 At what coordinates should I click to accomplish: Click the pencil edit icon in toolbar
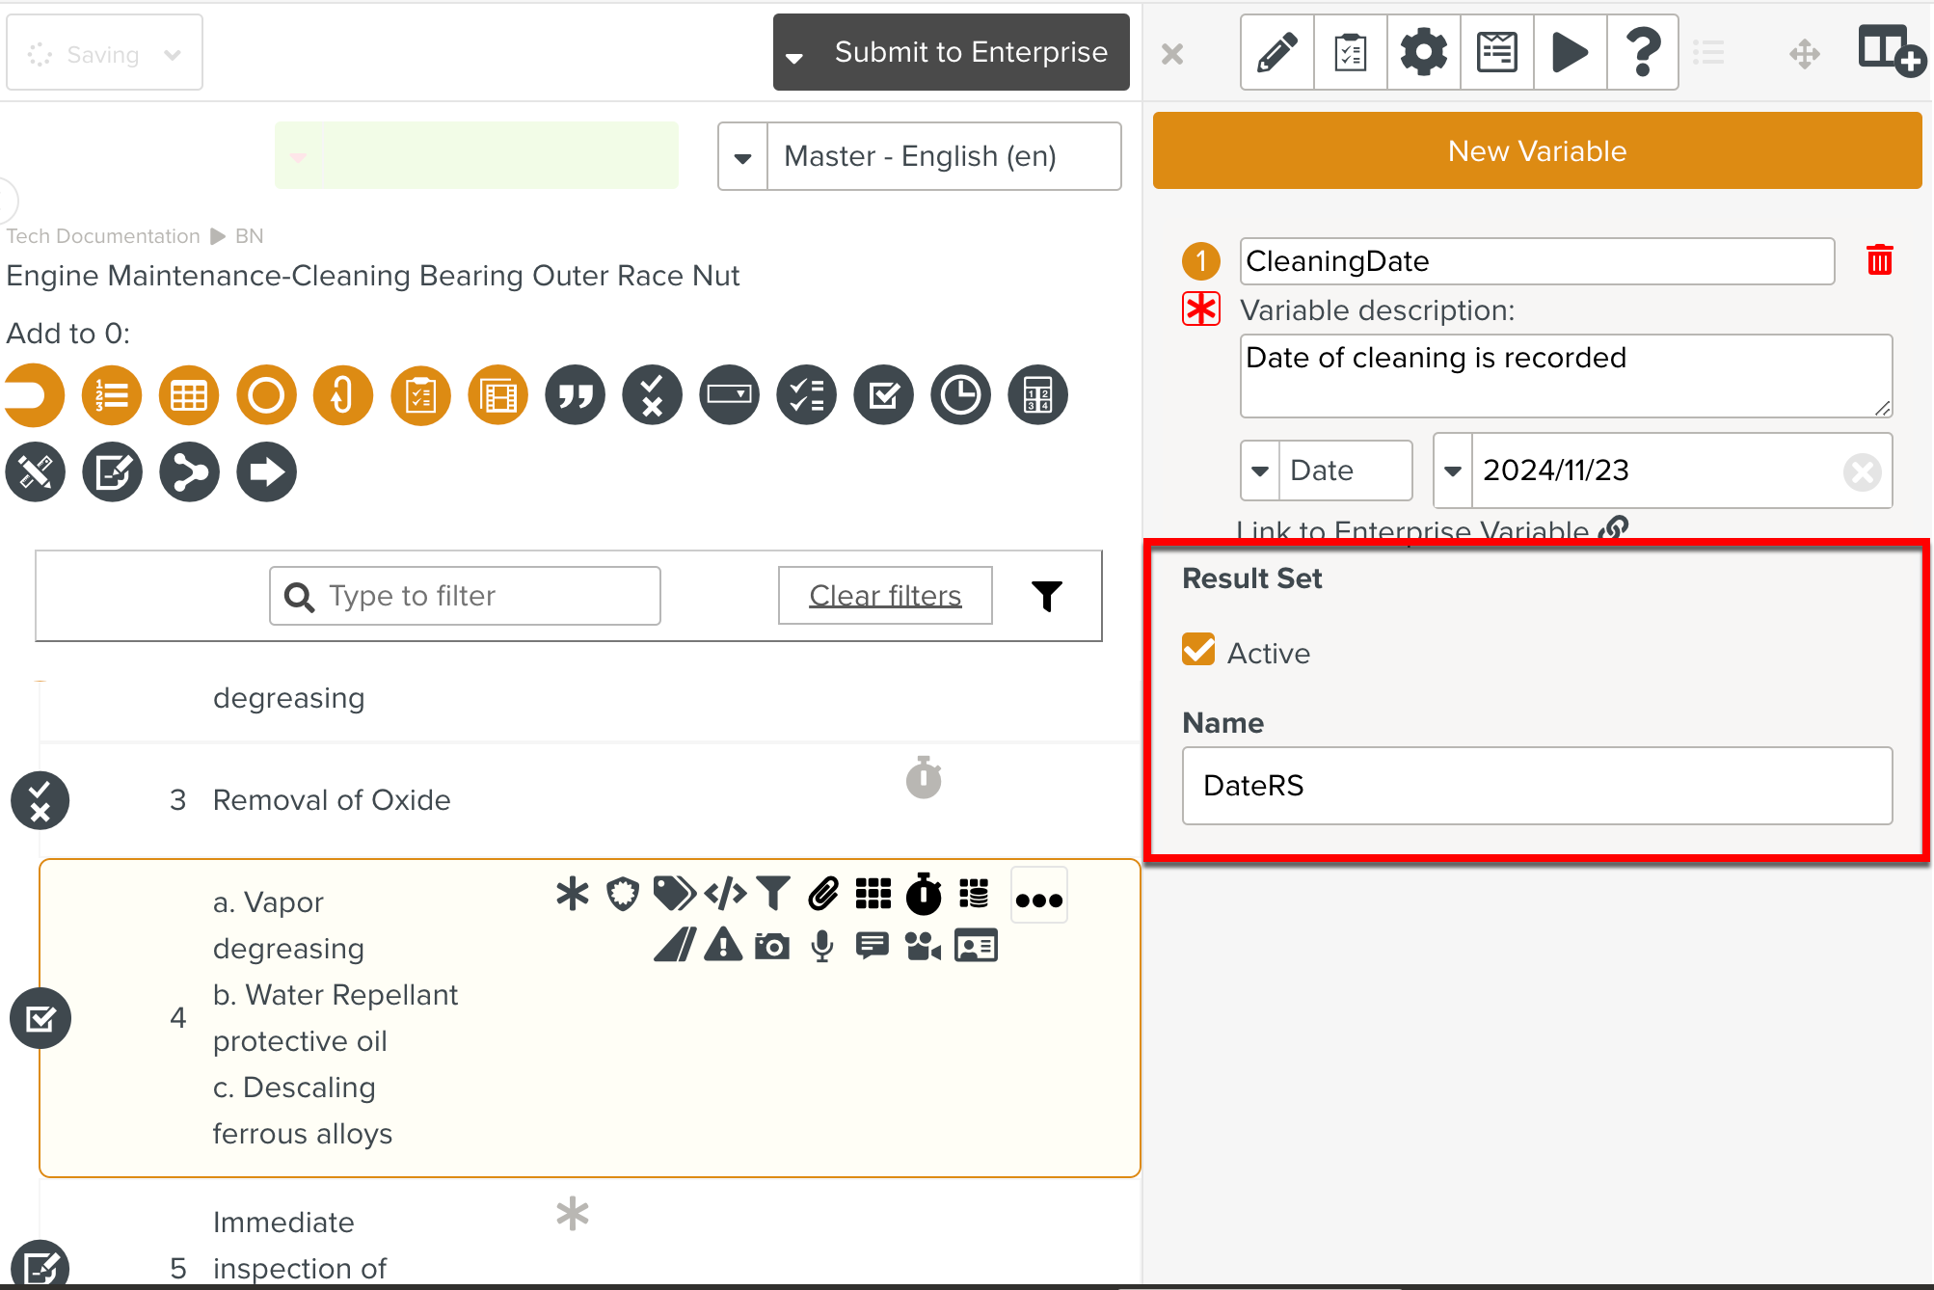tap(1276, 52)
